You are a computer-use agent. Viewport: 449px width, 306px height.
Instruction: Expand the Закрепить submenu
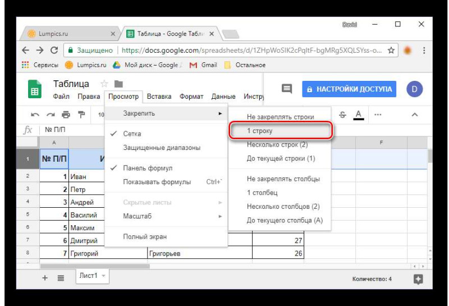[166, 113]
